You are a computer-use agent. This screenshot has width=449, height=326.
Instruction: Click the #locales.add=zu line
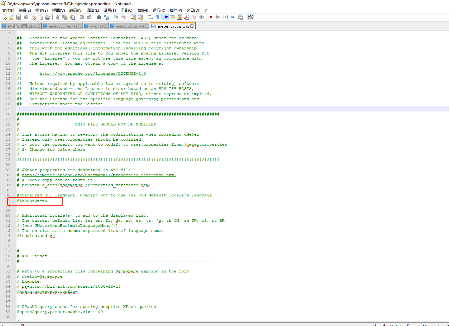point(36,236)
